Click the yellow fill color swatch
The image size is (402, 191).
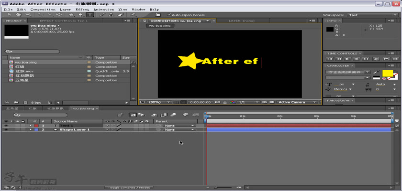tap(387, 73)
